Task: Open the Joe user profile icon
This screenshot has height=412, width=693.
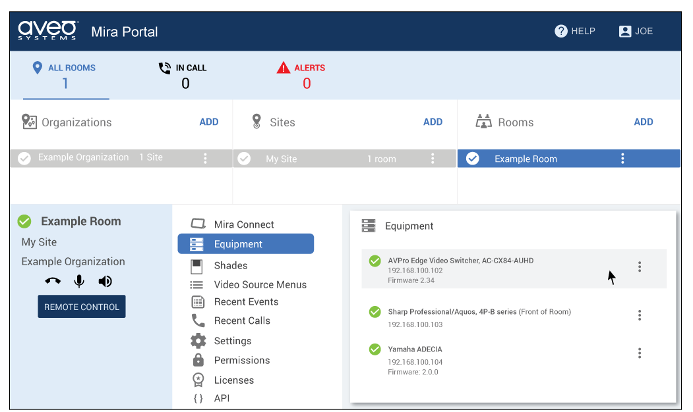Action: coord(624,31)
